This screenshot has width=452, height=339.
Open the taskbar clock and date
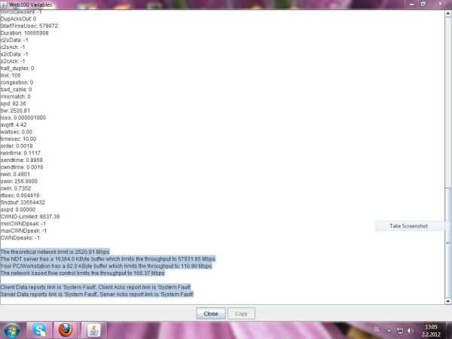point(430,330)
